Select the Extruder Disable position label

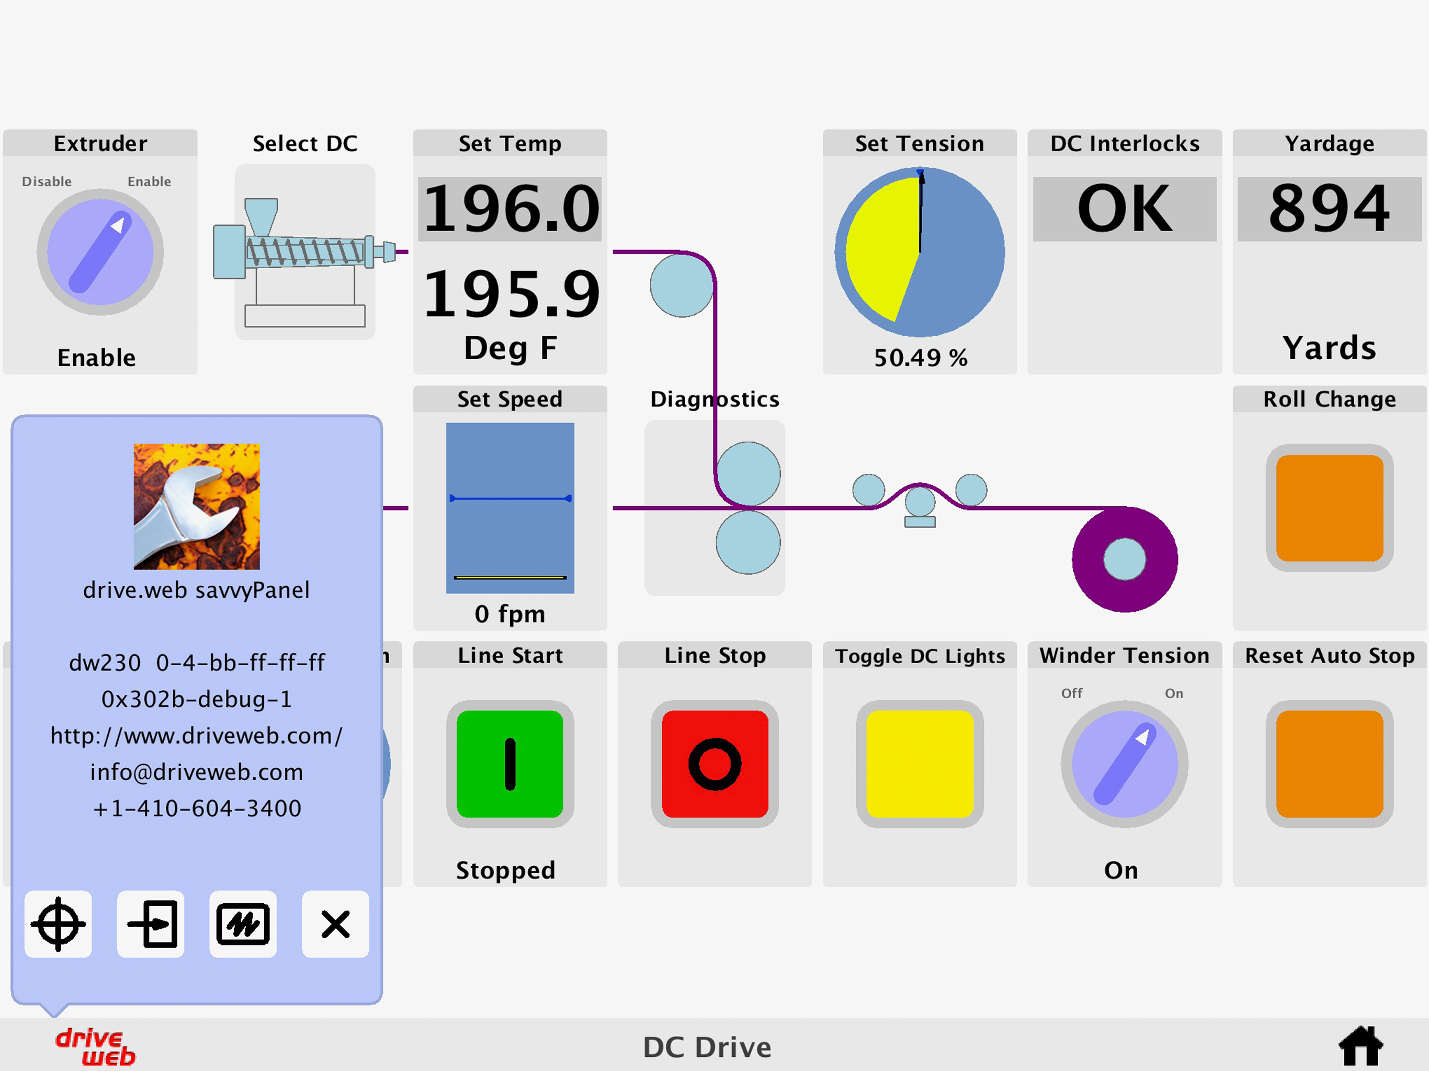pos(47,181)
